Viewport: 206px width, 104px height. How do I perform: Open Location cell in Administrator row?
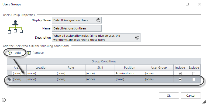(41, 73)
